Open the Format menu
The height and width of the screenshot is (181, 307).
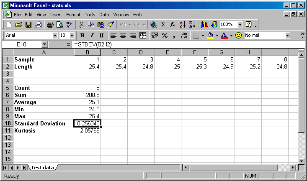(73, 15)
